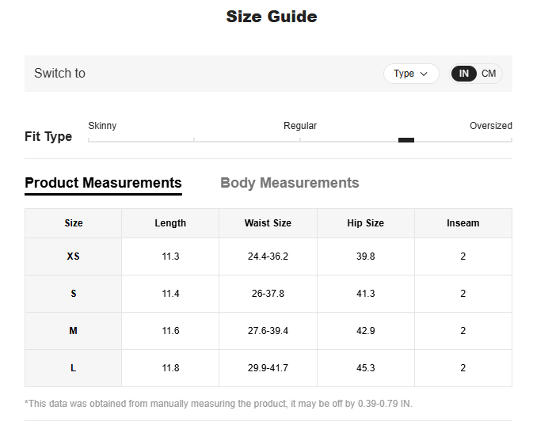The image size is (533, 437).
Task: Switch units to CM
Action: pos(489,74)
